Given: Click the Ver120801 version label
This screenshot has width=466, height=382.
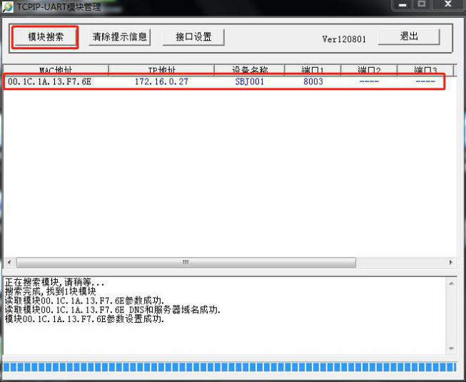Looking at the screenshot, I should [x=344, y=39].
